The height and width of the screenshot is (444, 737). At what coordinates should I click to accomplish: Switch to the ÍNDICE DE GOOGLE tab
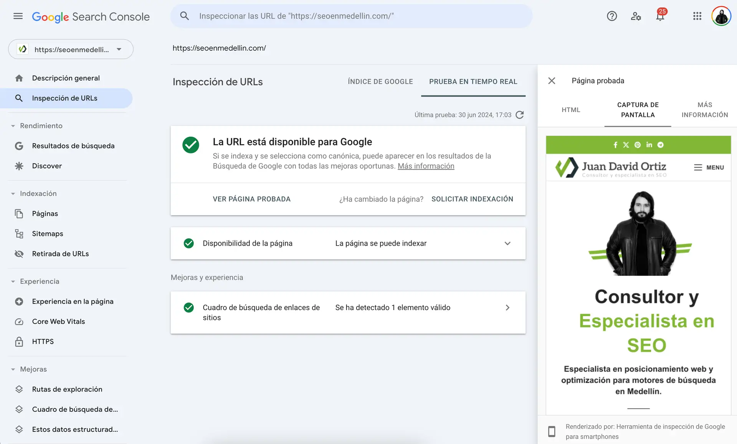point(380,81)
